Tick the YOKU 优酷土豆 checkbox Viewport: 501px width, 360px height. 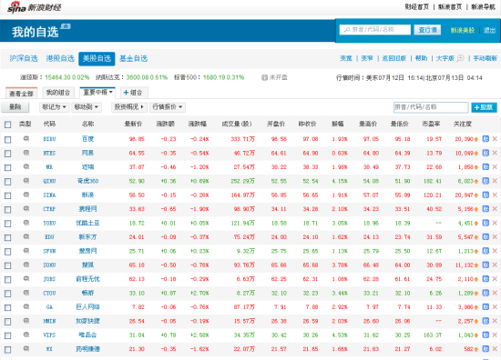7,224
